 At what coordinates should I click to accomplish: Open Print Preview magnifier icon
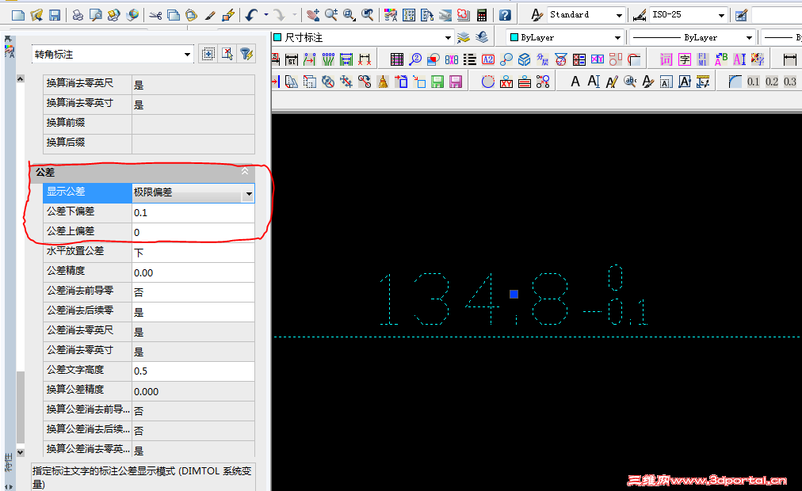pos(96,15)
